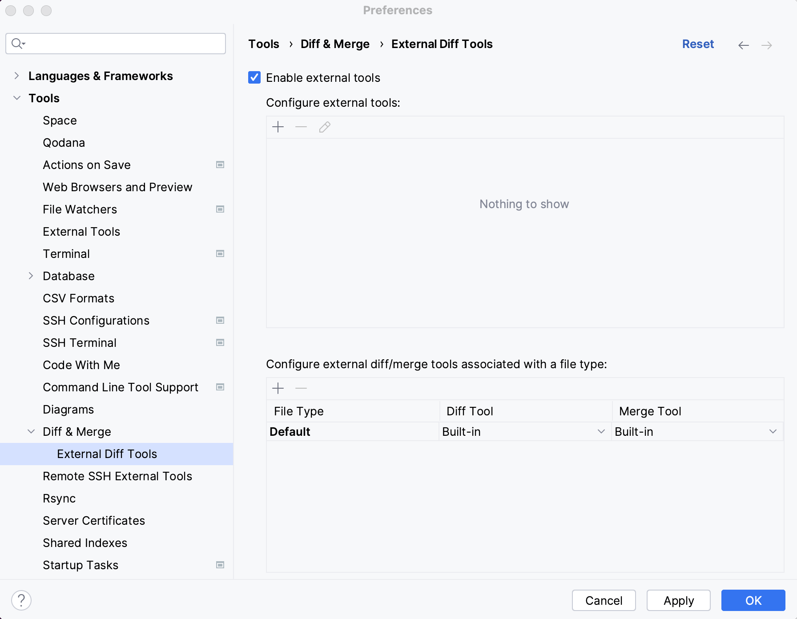Navigate forward with the right arrow
This screenshot has width=797, height=619.
coord(767,45)
